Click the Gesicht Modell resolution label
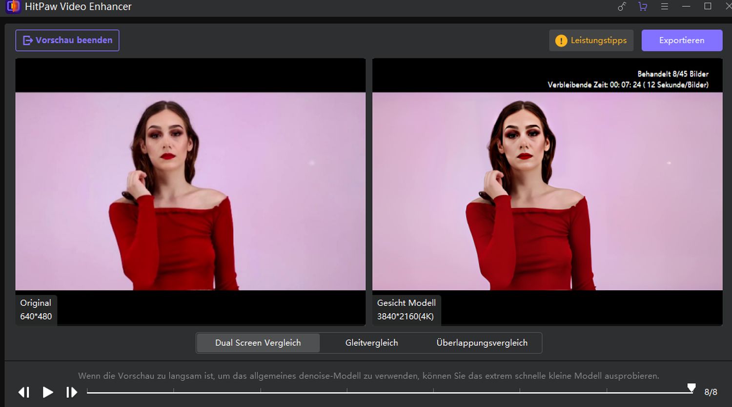Image resolution: width=732 pixels, height=407 pixels. [x=406, y=309]
